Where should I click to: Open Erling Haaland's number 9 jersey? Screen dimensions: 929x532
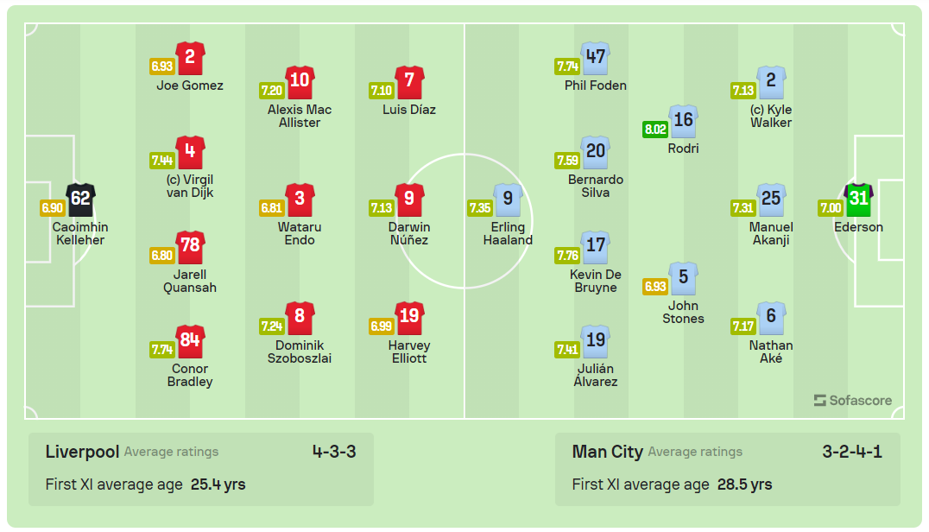pos(509,200)
